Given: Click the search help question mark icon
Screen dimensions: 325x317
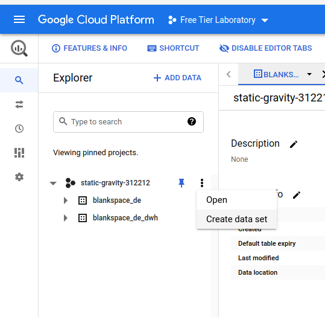Looking at the screenshot, I should pyautogui.click(x=192, y=121).
